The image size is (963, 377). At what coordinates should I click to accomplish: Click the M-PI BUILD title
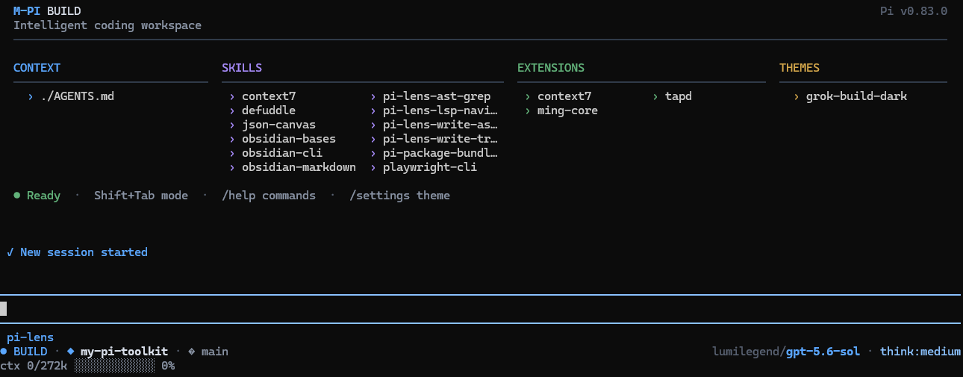47,11
